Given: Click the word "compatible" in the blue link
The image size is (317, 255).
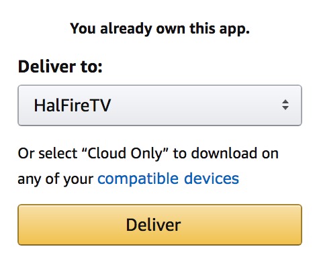Looking at the screenshot, I should [138, 179].
